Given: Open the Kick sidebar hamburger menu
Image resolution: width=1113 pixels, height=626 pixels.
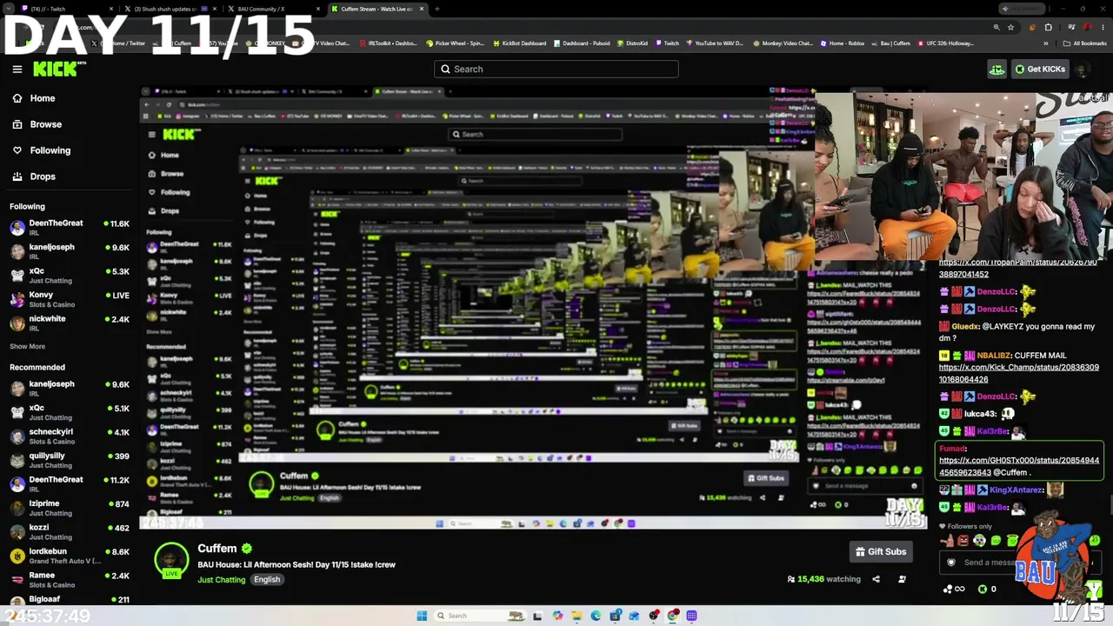Looking at the screenshot, I should [x=17, y=69].
